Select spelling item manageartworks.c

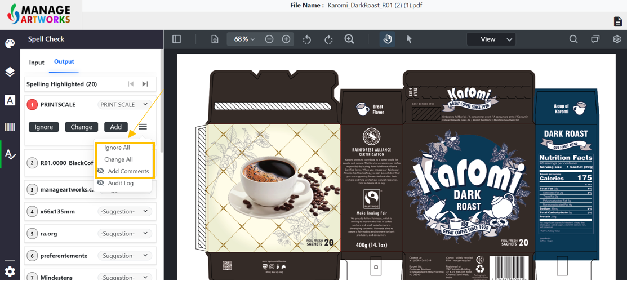(67, 189)
